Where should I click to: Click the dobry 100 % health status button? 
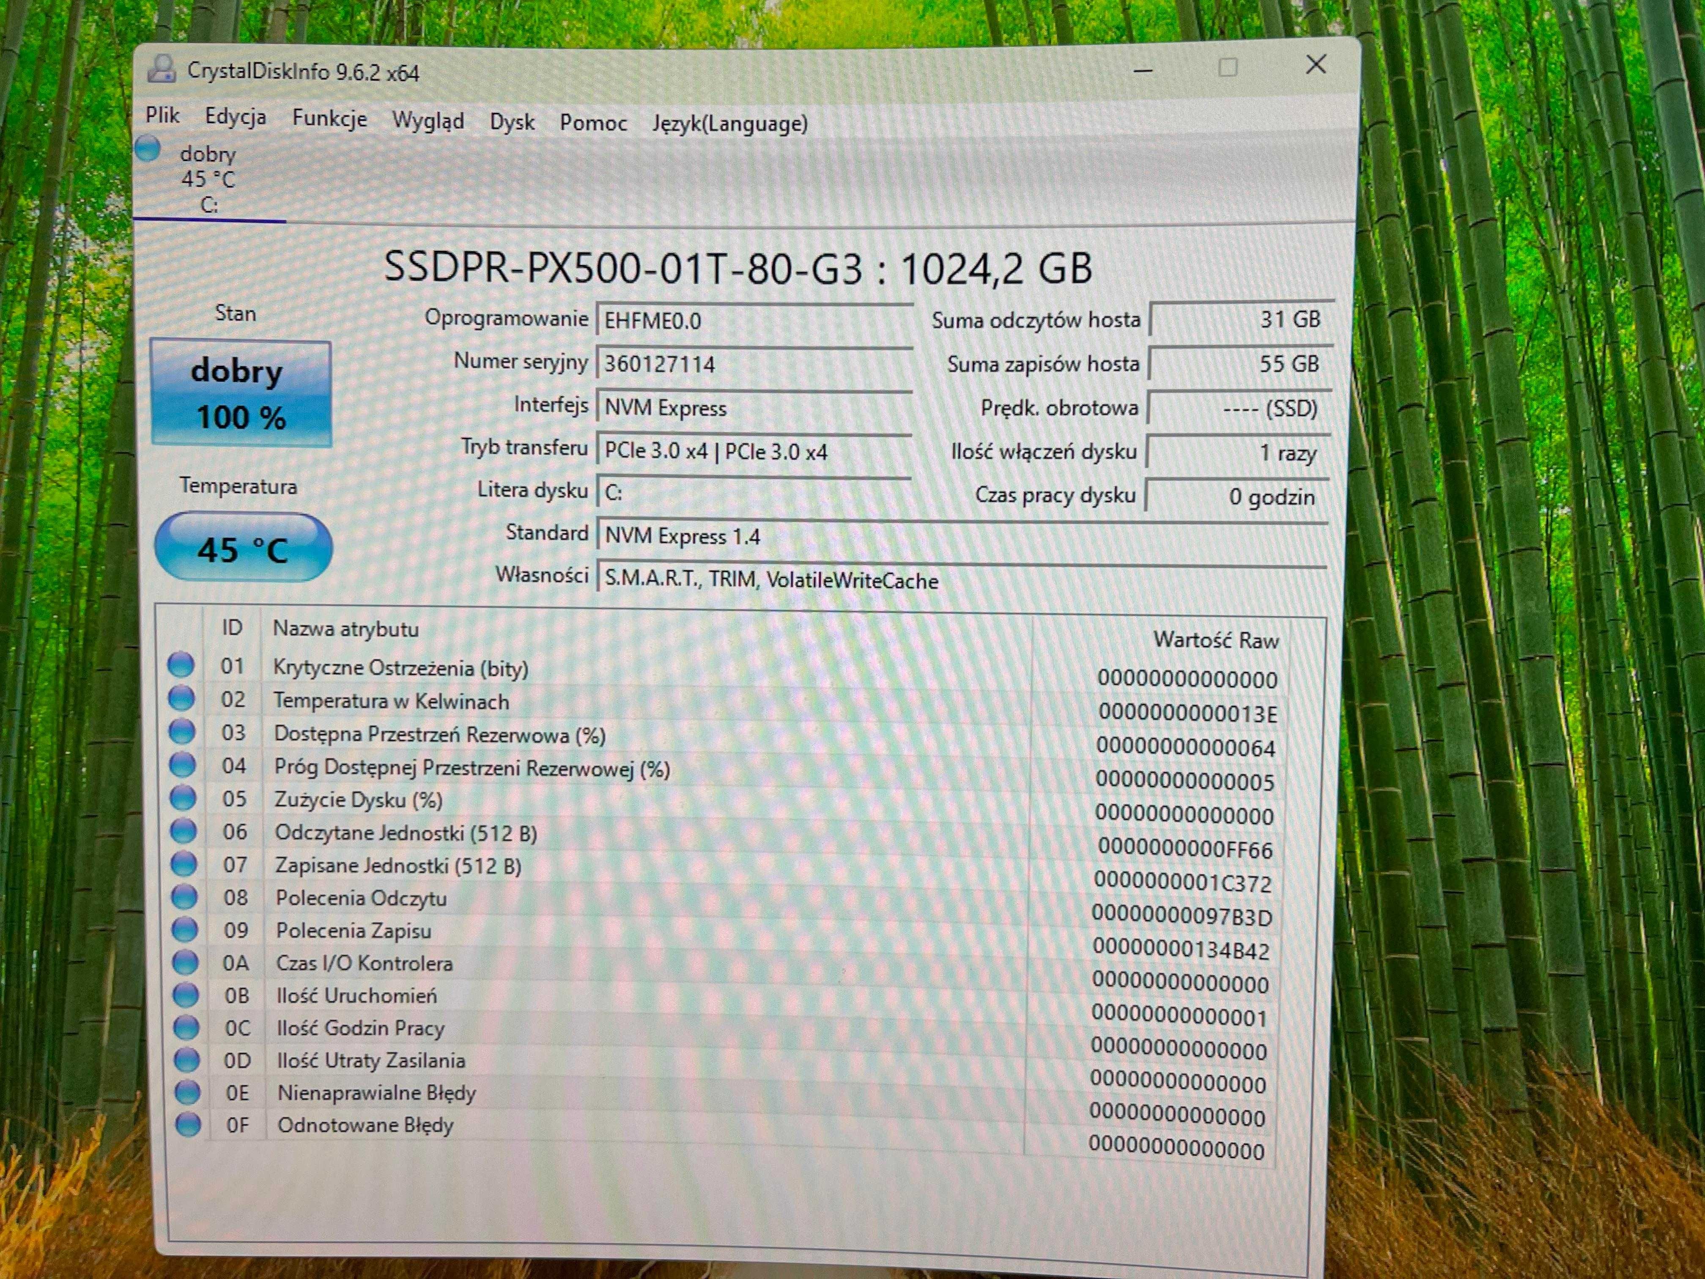click(x=241, y=393)
